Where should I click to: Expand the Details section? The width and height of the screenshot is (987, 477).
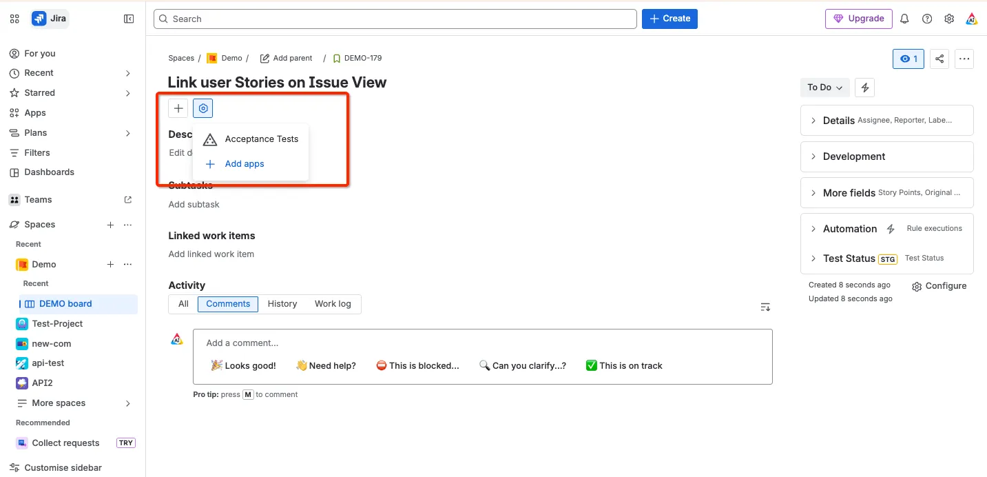coord(887,120)
